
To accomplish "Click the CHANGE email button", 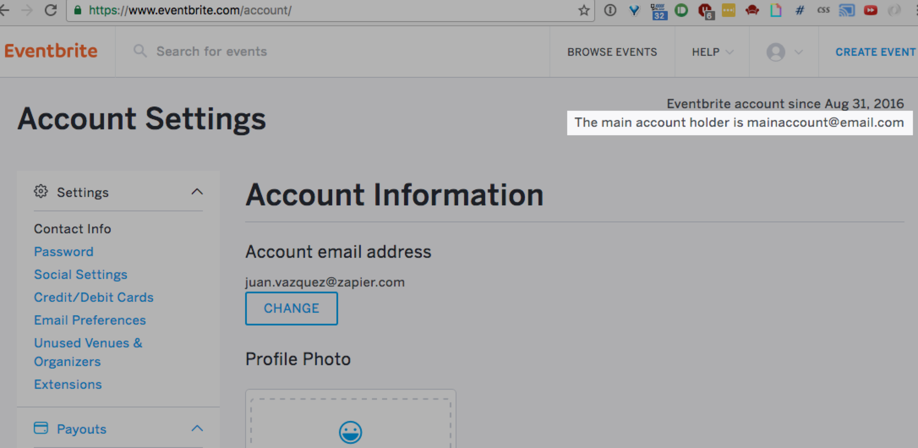I will (x=291, y=308).
